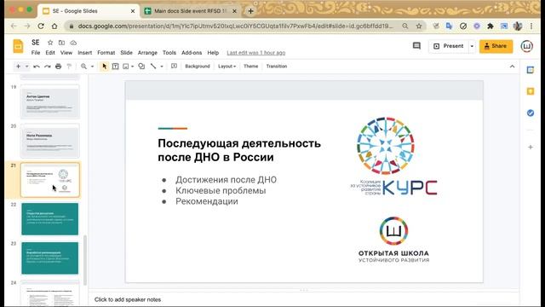Select slide 20 thumbnail
545x307 pixels.
pyautogui.click(x=50, y=141)
